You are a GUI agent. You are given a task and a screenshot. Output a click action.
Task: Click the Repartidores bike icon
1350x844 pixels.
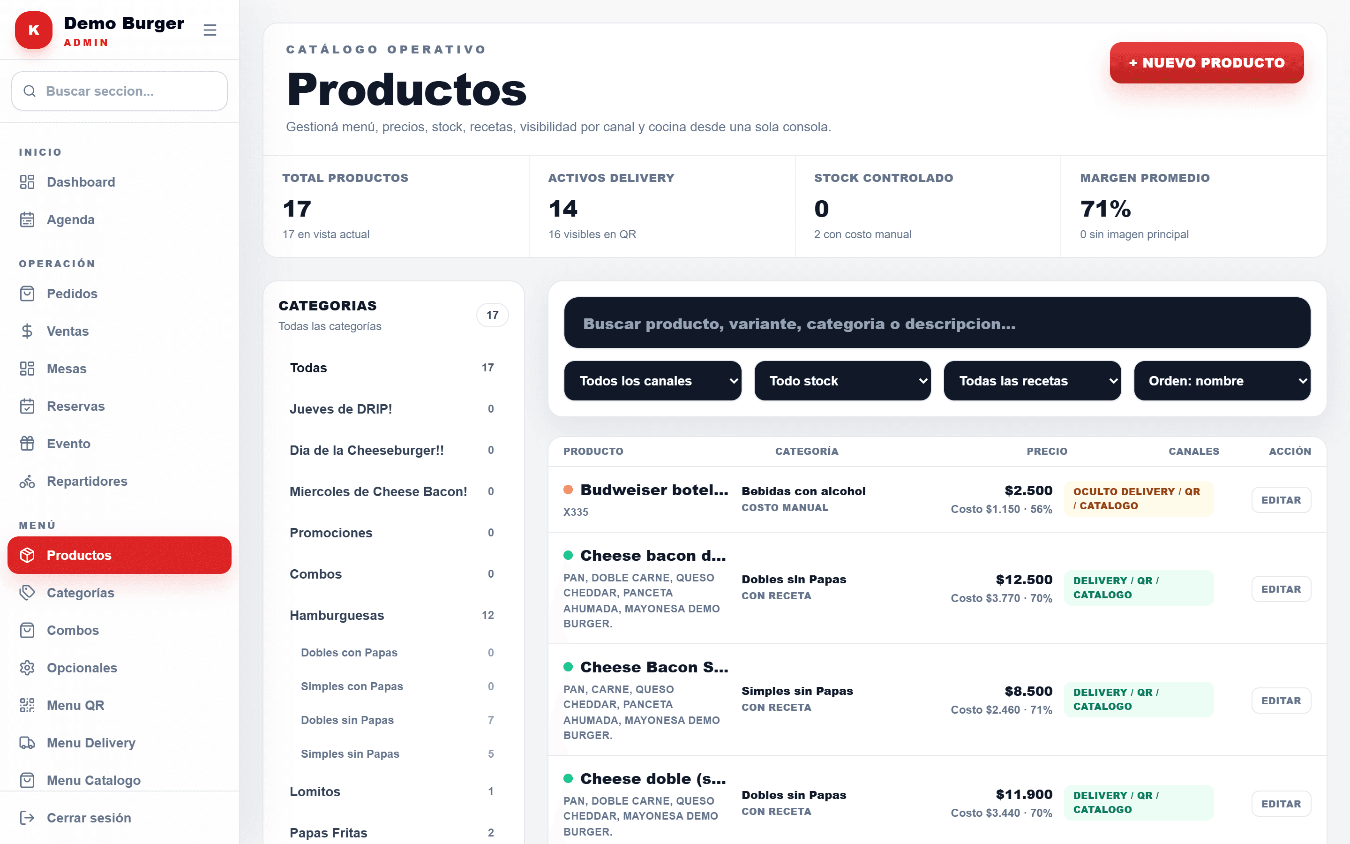[x=27, y=481]
